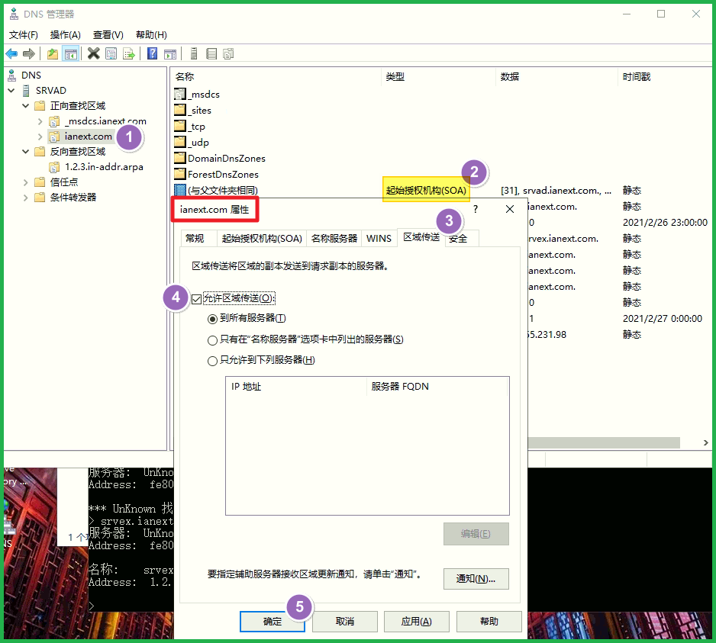Click the 应用(A) button

pyautogui.click(x=417, y=621)
